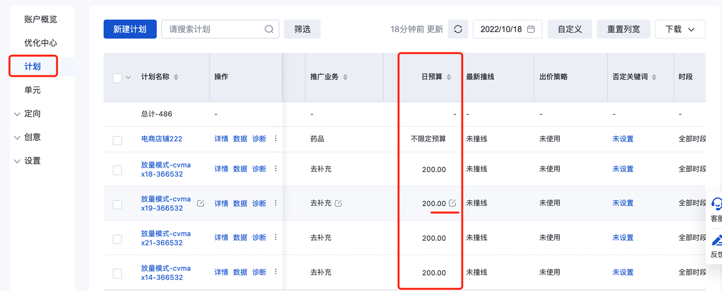This screenshot has height=291, width=722.
Task: Check the 放量模式-cvmax21-366532 checkbox
Action: 117,239
